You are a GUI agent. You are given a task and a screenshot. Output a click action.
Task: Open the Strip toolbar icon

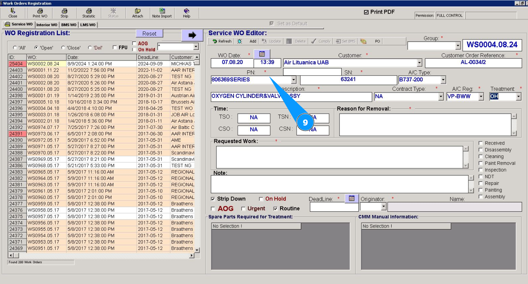point(64,13)
